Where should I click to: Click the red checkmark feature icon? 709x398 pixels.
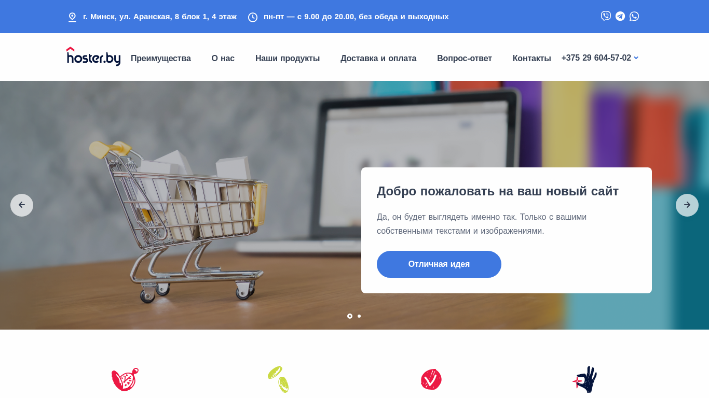coord(431,379)
